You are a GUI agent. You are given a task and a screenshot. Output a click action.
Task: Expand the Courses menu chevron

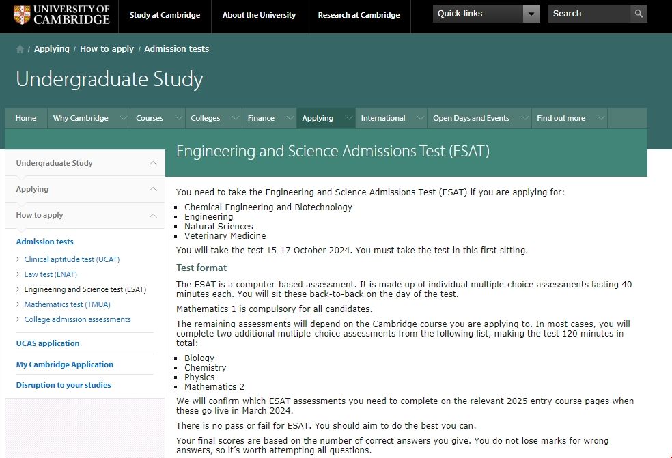(x=178, y=118)
